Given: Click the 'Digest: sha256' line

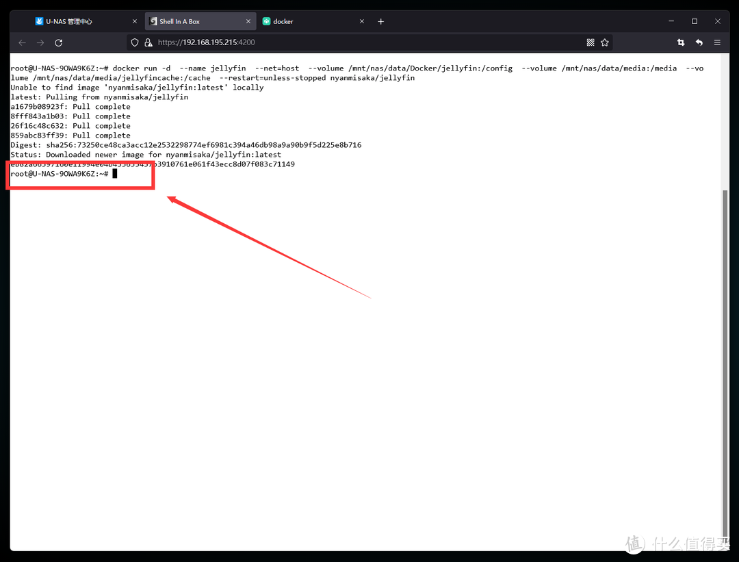Looking at the screenshot, I should coord(186,144).
